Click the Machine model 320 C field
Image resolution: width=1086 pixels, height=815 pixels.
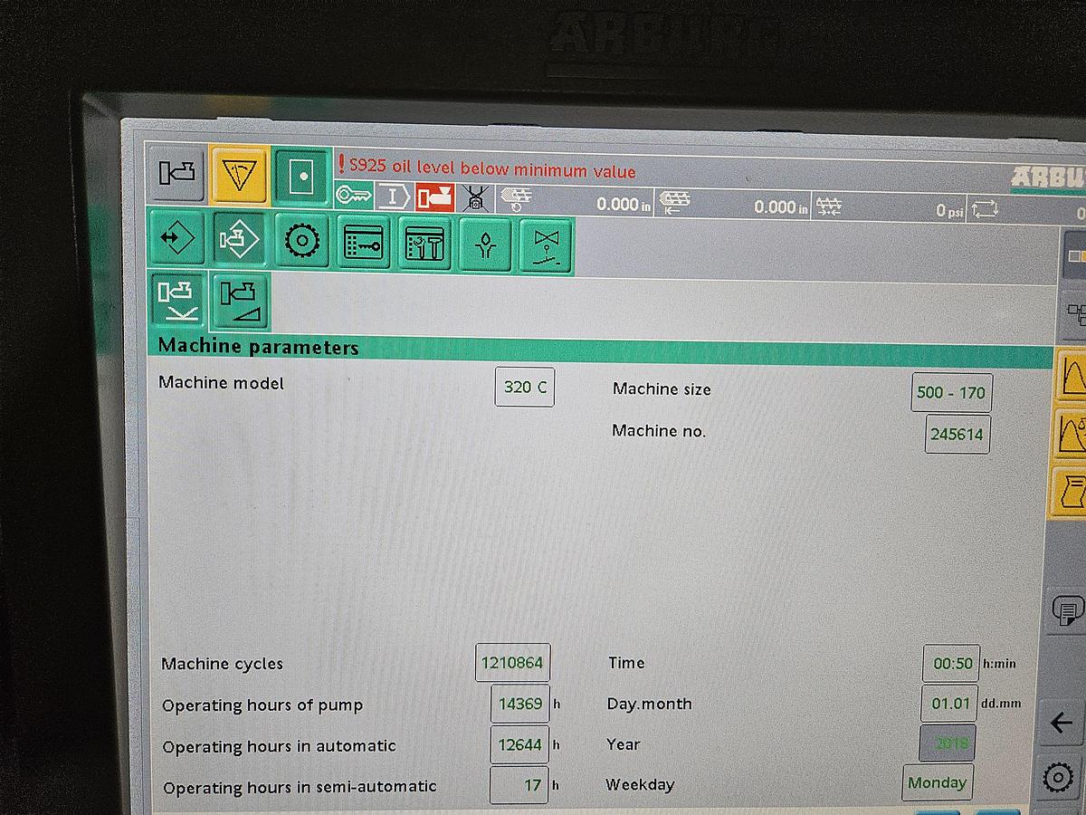pos(524,386)
